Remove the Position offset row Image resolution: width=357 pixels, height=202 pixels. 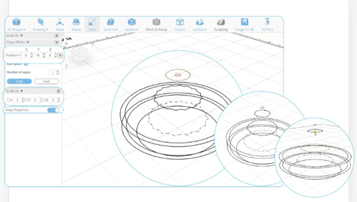[x=60, y=55]
